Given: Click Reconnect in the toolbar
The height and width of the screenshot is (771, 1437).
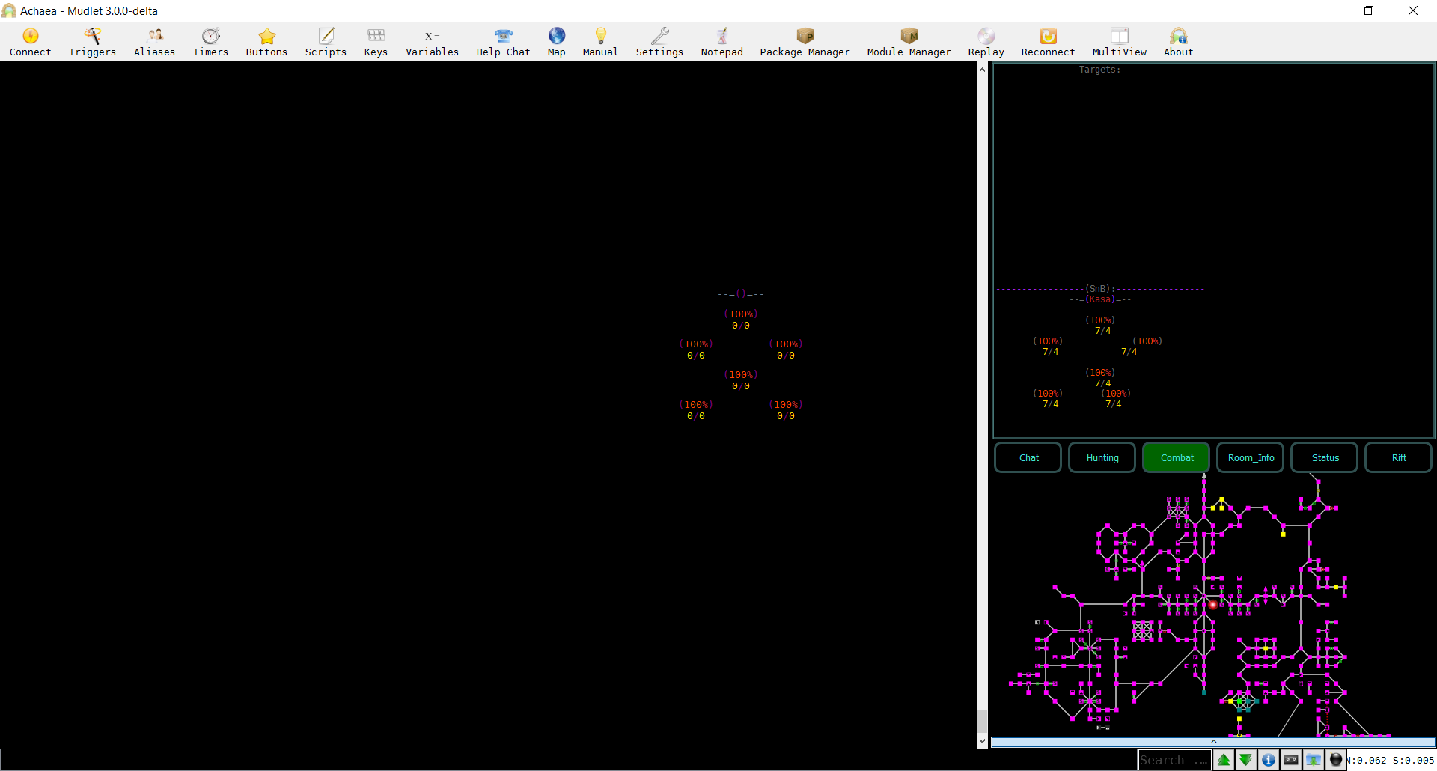Looking at the screenshot, I should click(x=1048, y=42).
